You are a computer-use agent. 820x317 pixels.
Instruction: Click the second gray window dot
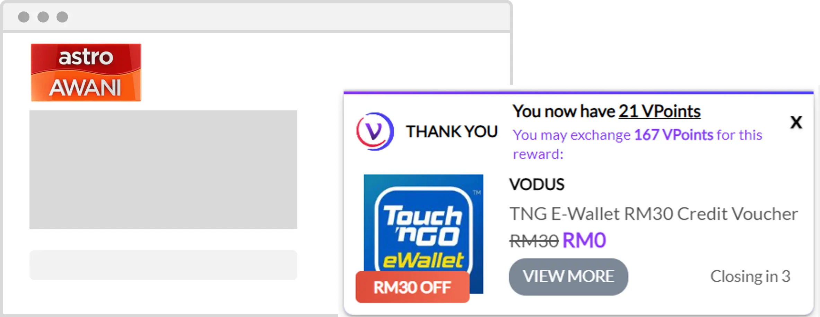coord(43,17)
